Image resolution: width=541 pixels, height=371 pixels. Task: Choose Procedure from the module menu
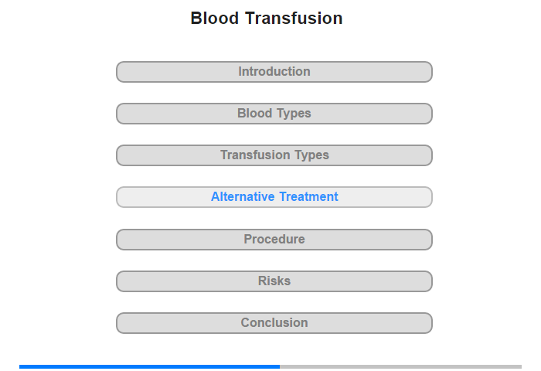274,240
